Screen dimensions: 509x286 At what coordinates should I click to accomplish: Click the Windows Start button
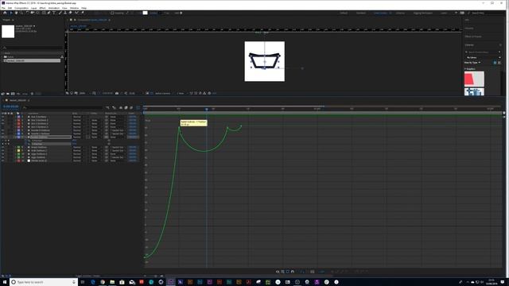click(5, 282)
